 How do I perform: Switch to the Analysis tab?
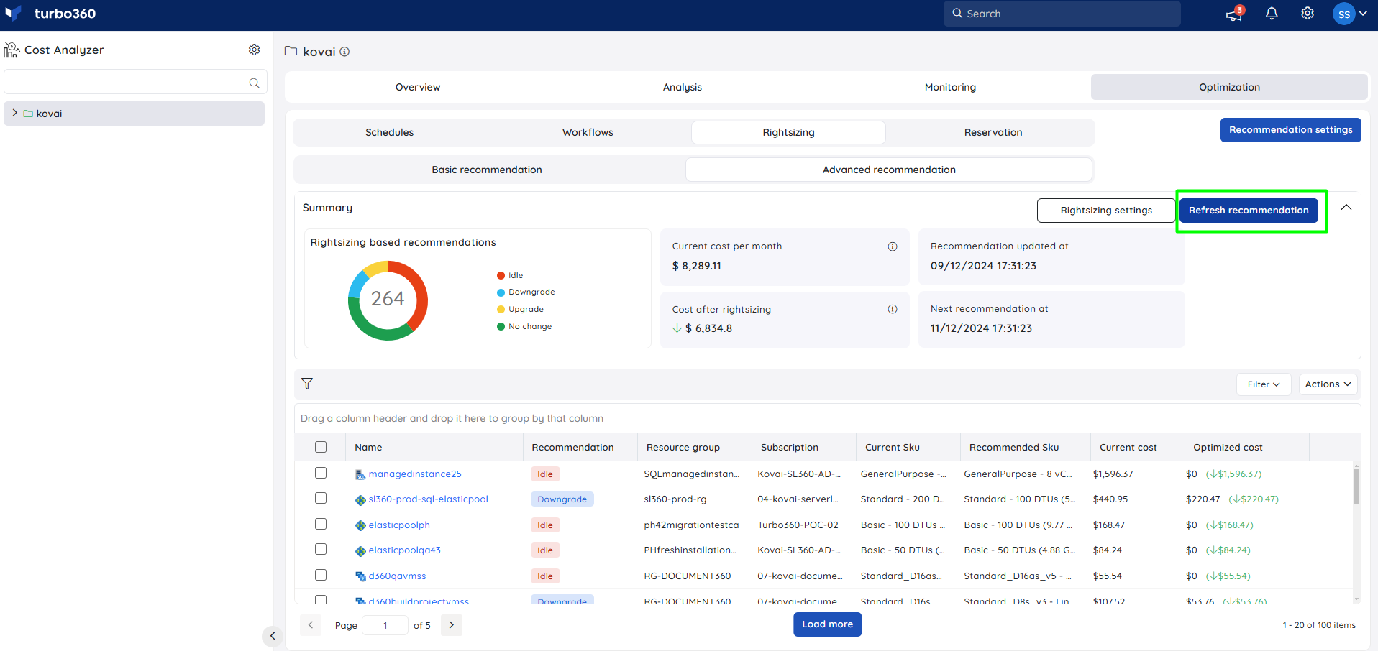pyautogui.click(x=683, y=87)
